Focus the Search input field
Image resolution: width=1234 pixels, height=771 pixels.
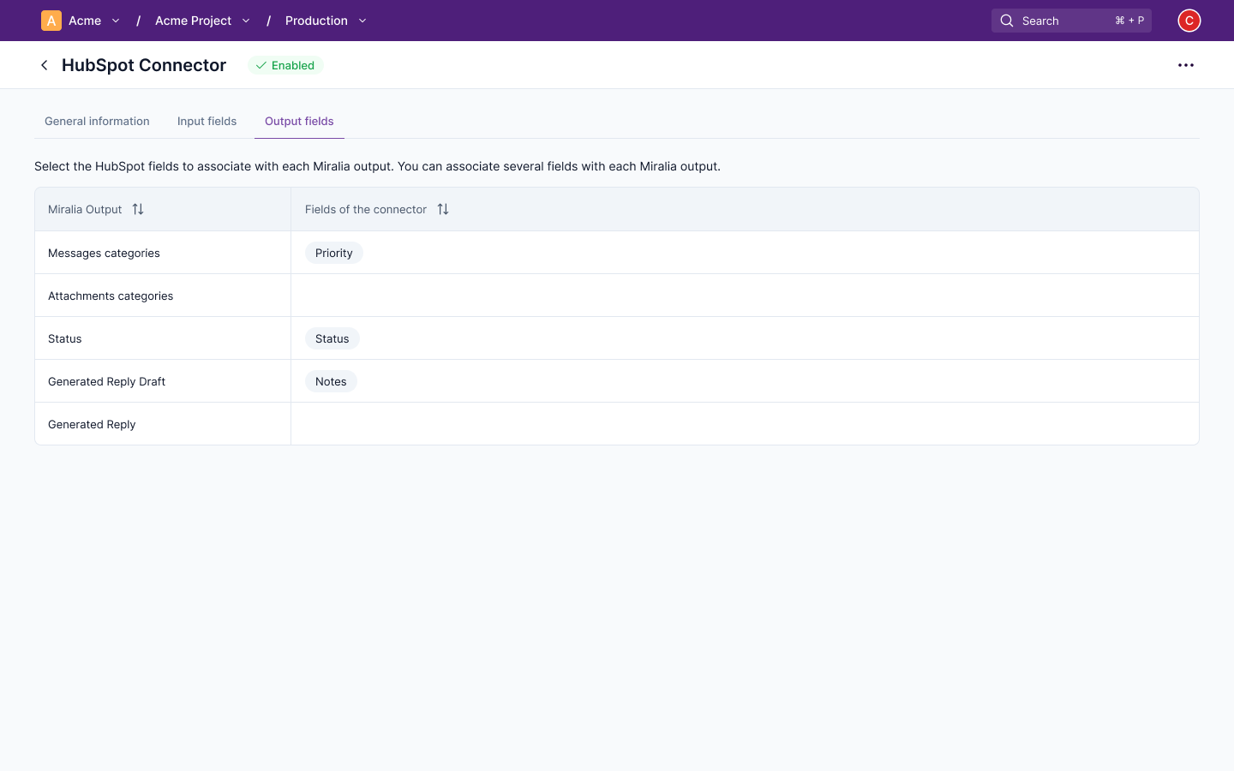[x=1071, y=21]
